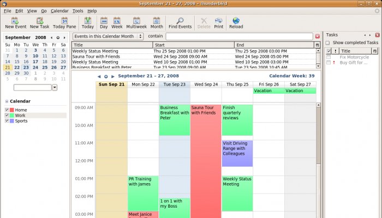Open the View menu
The width and height of the screenshot is (382, 218).
[x=32, y=11]
